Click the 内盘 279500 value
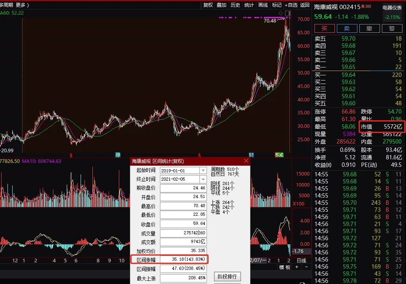 pos(392,142)
